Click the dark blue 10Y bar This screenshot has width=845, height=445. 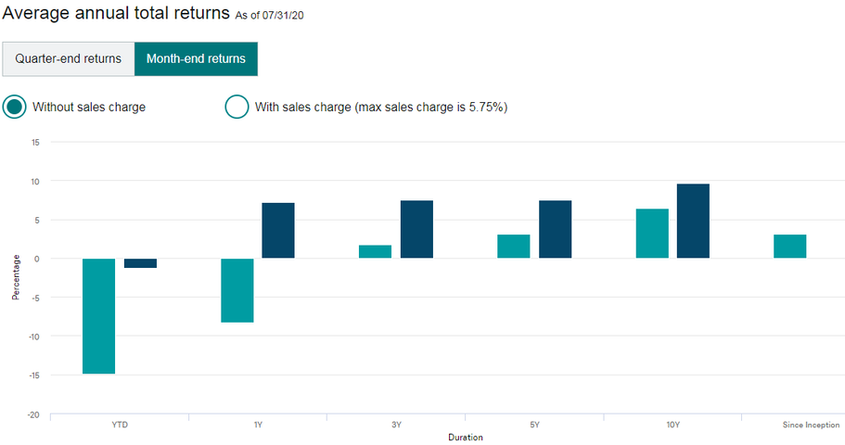693,221
